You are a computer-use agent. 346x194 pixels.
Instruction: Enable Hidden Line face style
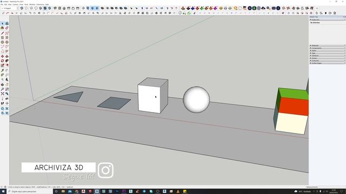pos(36,8)
